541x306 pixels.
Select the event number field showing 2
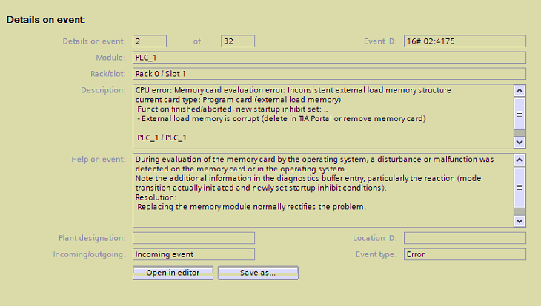coord(150,41)
